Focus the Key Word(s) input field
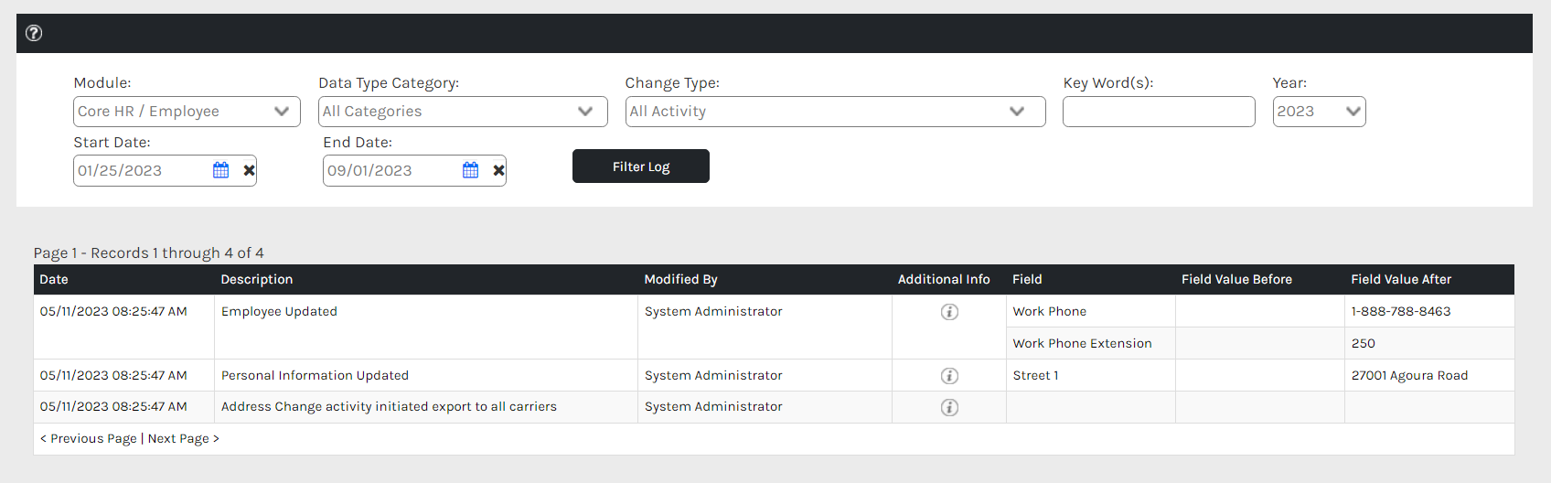The image size is (1551, 483). pyautogui.click(x=1159, y=112)
